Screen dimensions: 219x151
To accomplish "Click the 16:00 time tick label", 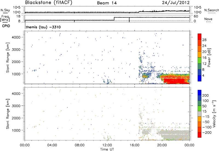I will pyautogui.click(x=134, y=145).
